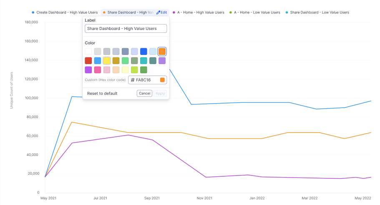Choose the selected orange color swatch
Image resolution: width=380 pixels, height=205 pixels.
162,52
